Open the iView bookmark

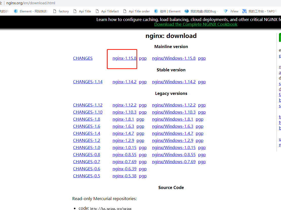(x=231, y=11)
